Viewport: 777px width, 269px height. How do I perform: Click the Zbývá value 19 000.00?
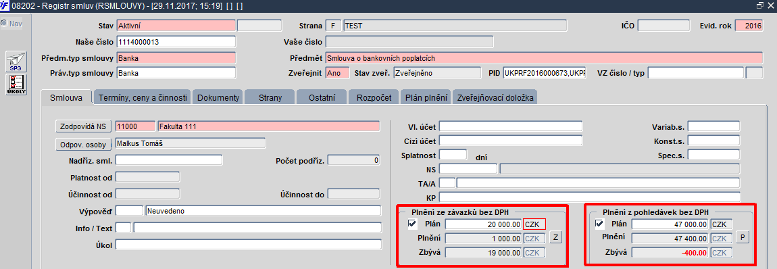click(483, 252)
